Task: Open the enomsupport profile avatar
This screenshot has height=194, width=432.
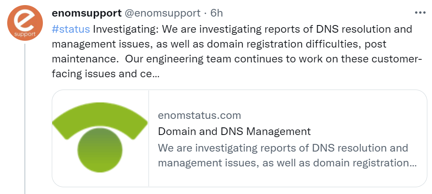Action: tap(25, 22)
